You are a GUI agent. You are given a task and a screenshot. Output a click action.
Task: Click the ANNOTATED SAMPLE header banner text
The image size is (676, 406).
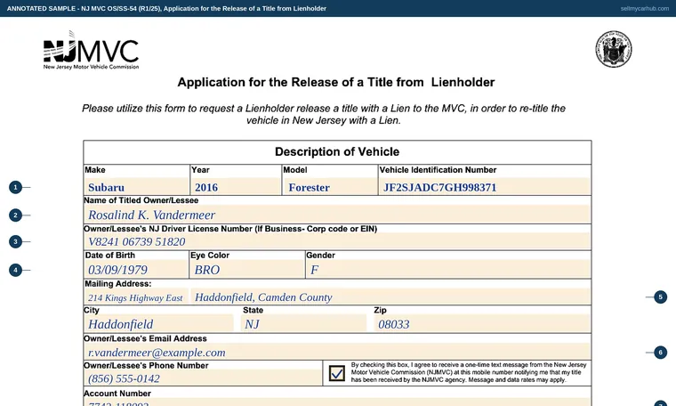(166, 8)
